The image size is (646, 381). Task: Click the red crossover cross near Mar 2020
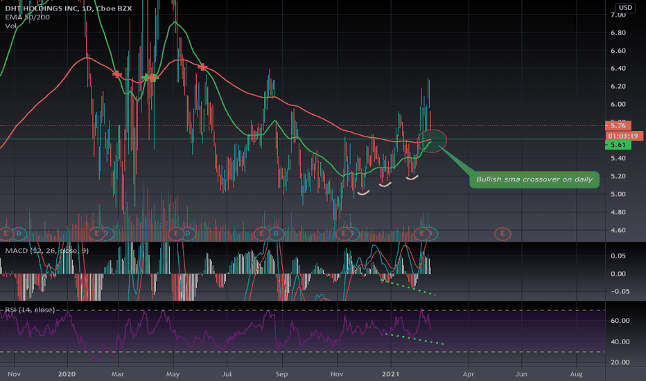[117, 75]
